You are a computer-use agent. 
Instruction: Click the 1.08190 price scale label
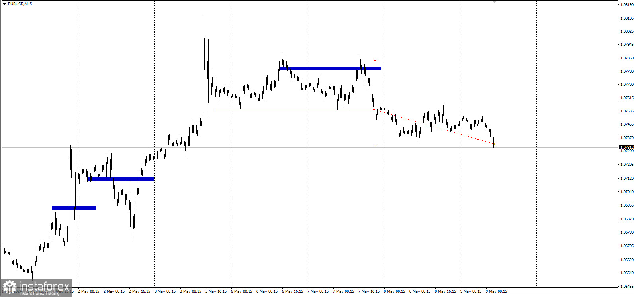[x=627, y=5]
